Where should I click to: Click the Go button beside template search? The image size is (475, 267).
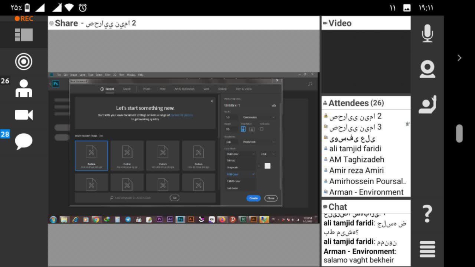(x=174, y=197)
